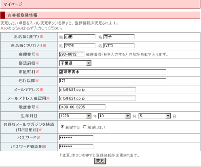Click the マイページ header bar

100,4
